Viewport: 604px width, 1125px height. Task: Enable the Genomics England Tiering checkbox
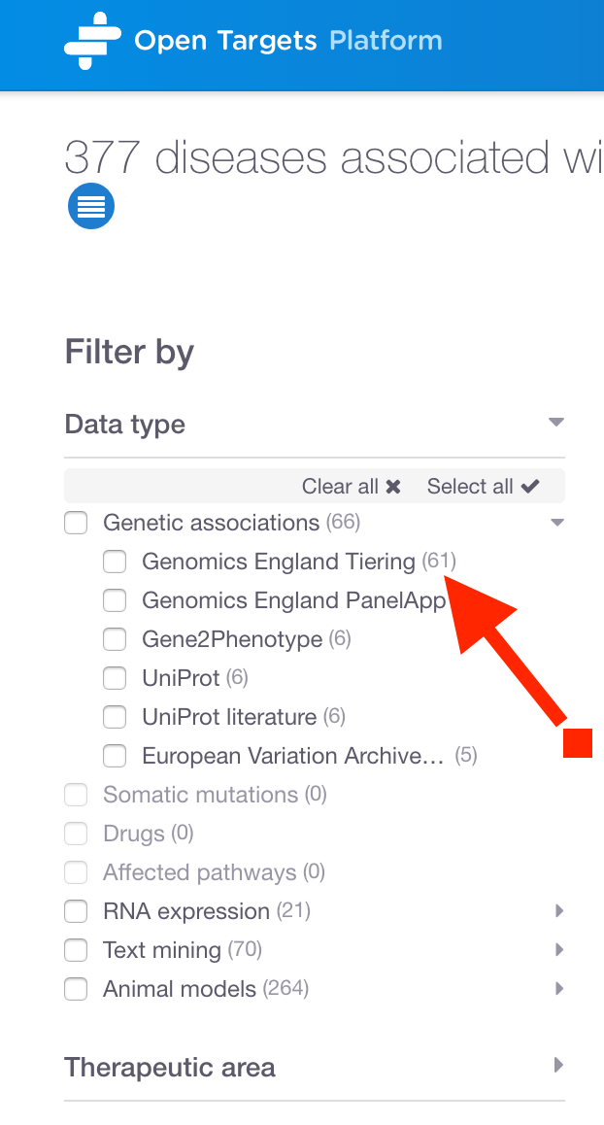click(x=115, y=562)
